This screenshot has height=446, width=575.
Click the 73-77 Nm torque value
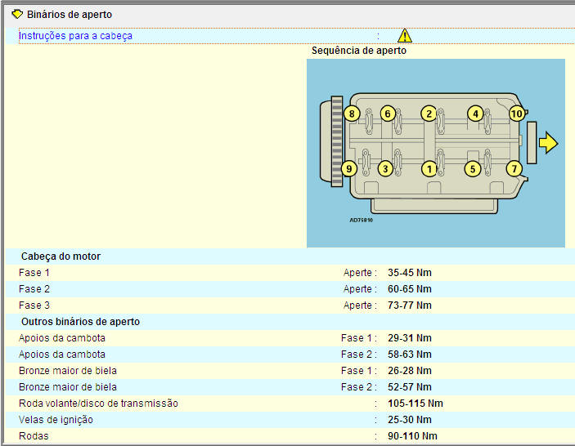pyautogui.click(x=410, y=306)
